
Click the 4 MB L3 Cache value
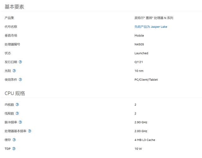click(x=145, y=140)
